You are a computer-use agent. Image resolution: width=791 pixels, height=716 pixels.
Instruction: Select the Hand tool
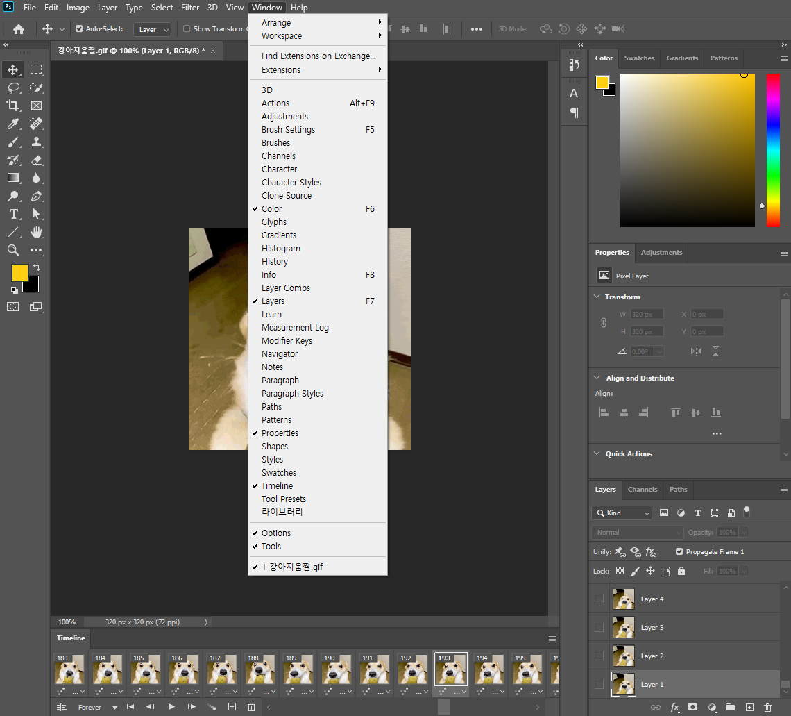tap(36, 232)
